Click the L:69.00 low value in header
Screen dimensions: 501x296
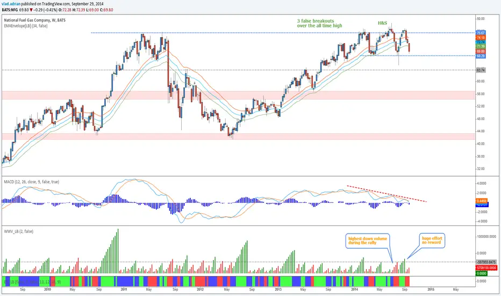point(92,10)
